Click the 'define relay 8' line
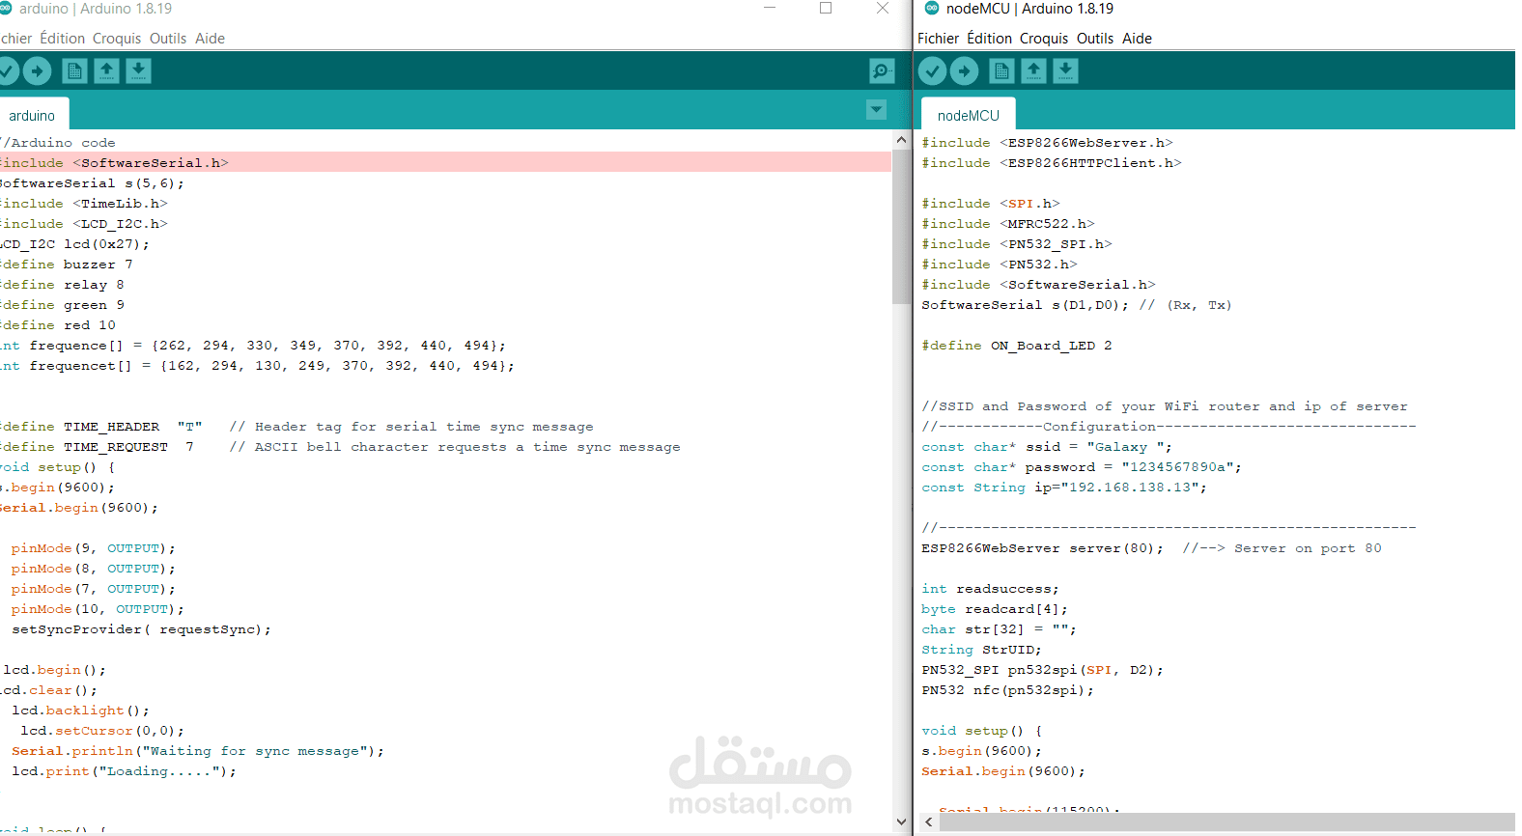 pos(61,285)
